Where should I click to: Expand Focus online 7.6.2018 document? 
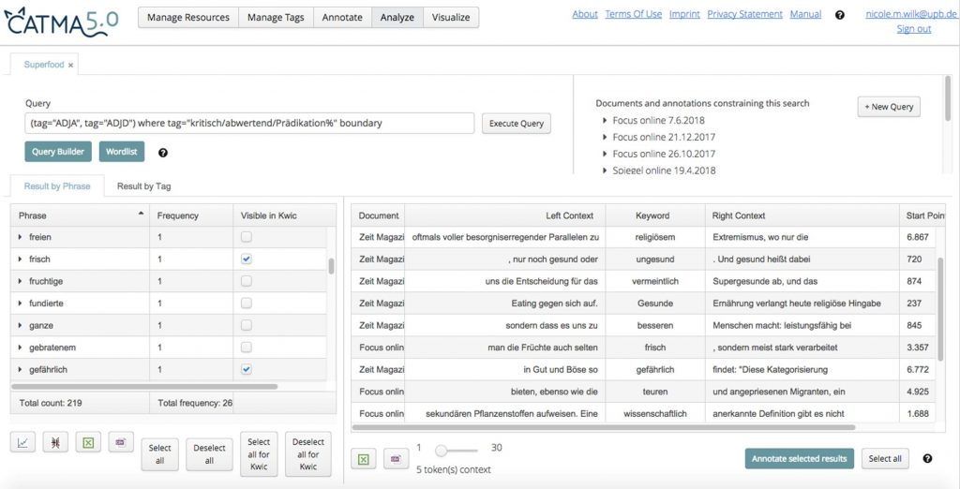coord(605,121)
